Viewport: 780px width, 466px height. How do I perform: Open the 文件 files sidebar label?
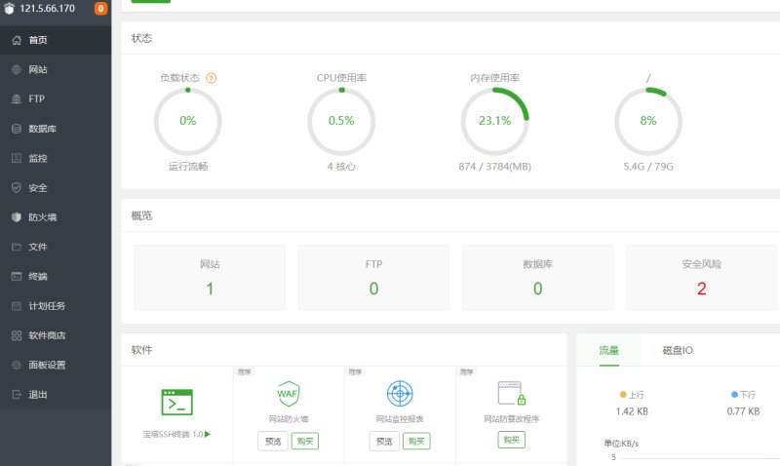click(38, 247)
